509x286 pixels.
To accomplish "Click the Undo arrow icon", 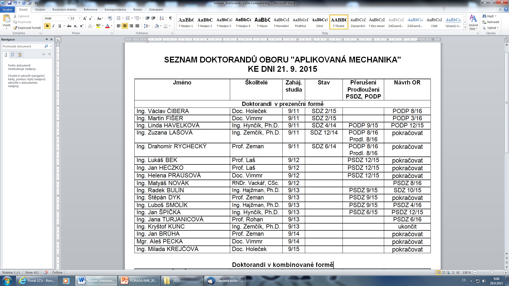I will [15, 3].
